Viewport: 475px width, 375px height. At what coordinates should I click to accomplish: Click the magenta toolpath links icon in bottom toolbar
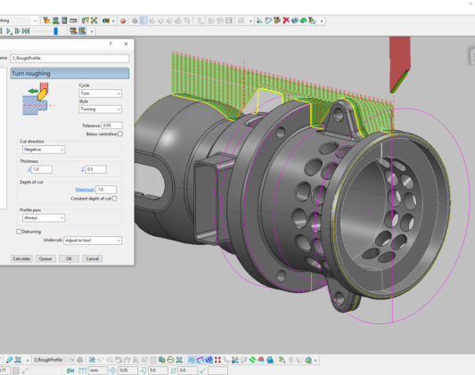pyautogui.click(x=200, y=360)
